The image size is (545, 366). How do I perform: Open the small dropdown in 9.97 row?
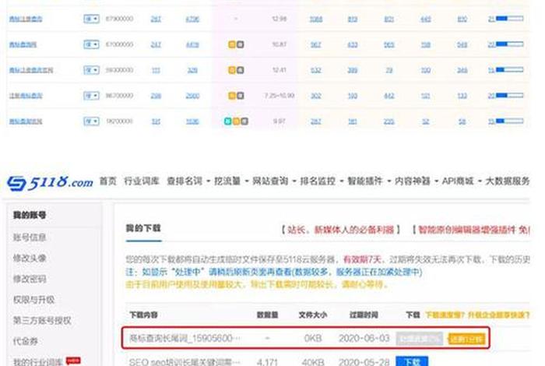click(91, 121)
